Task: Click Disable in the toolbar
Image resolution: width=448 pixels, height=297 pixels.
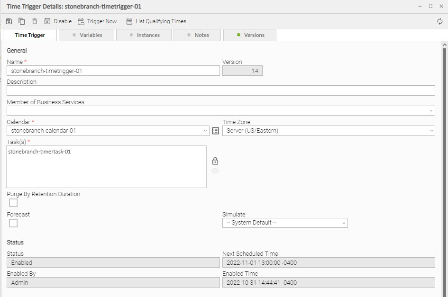Action: pos(58,21)
